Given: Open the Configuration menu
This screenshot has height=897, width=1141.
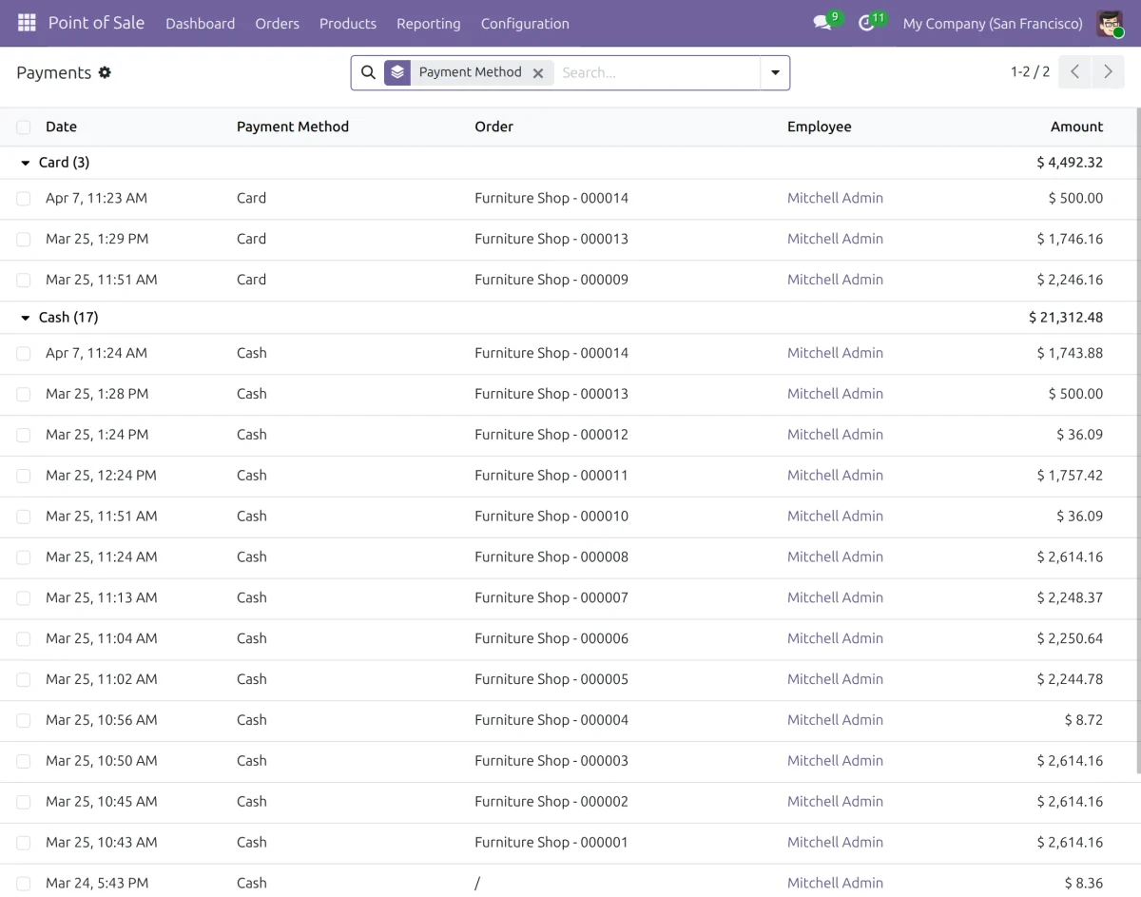Looking at the screenshot, I should [x=525, y=24].
